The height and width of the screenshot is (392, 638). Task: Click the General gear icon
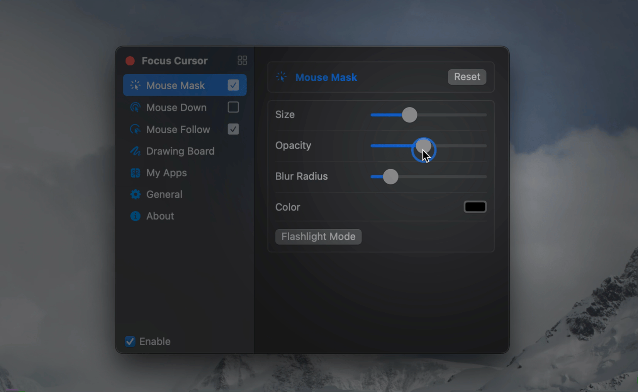tap(135, 194)
